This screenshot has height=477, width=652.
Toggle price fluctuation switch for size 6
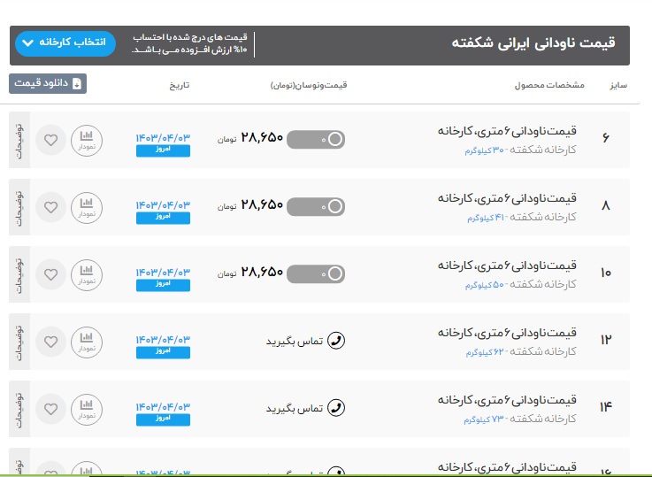316,139
